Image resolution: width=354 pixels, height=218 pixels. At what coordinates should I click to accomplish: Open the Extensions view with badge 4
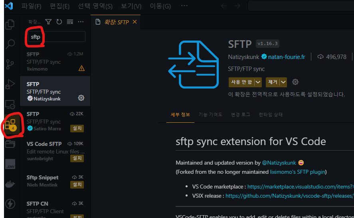(10, 124)
